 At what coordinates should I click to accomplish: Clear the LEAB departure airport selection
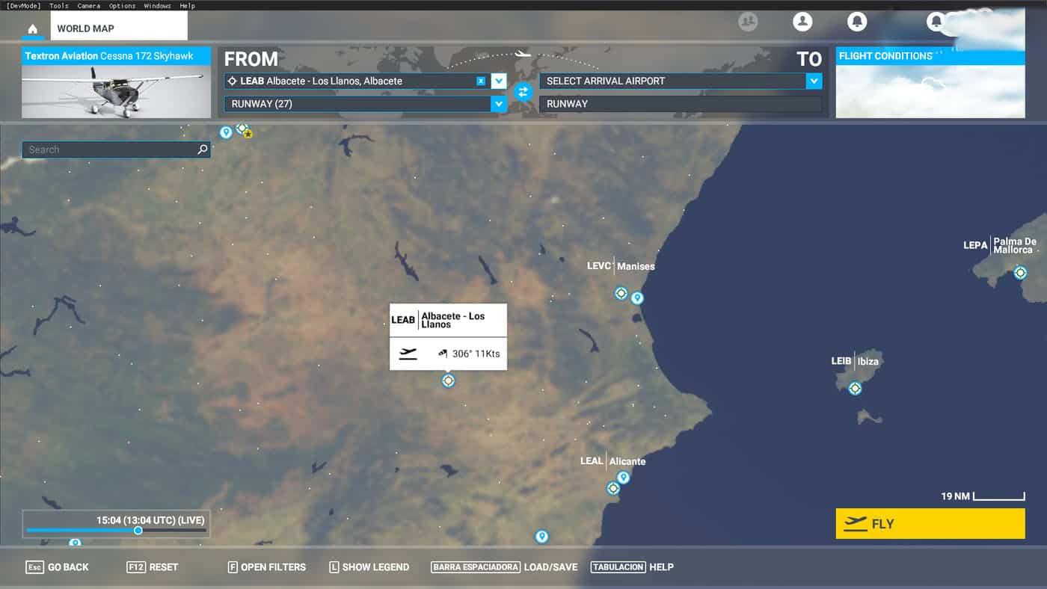pos(481,81)
